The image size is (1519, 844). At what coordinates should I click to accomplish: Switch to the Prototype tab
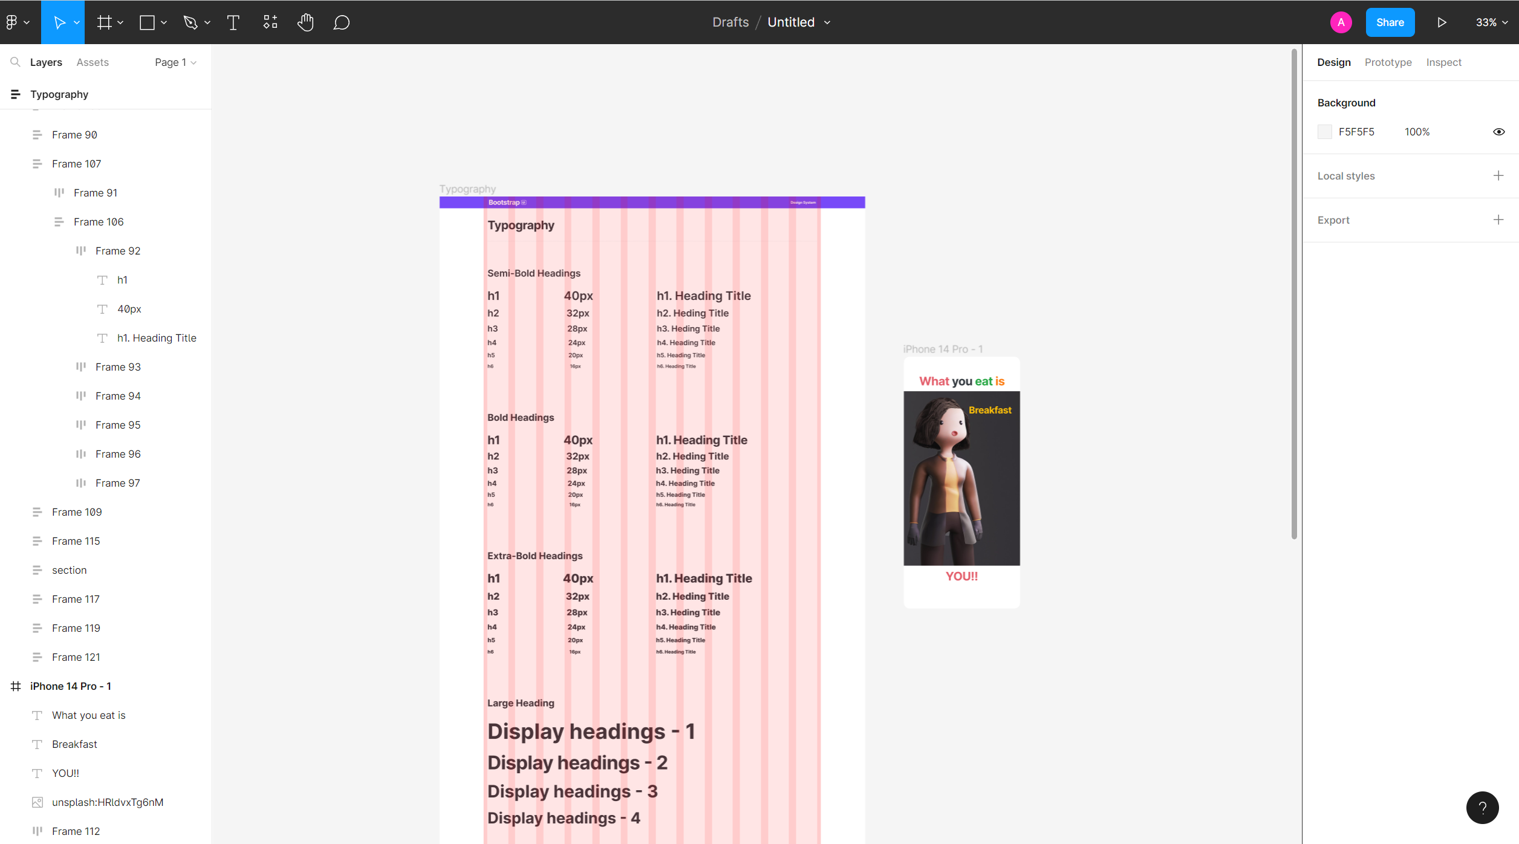[1388, 62]
